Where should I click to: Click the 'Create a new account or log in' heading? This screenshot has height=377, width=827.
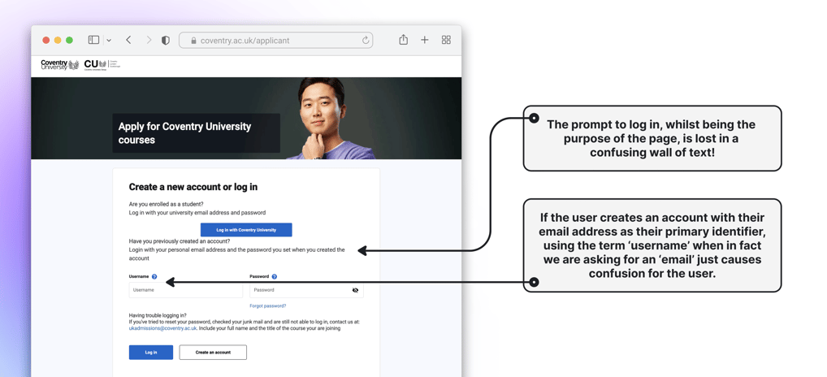point(193,187)
